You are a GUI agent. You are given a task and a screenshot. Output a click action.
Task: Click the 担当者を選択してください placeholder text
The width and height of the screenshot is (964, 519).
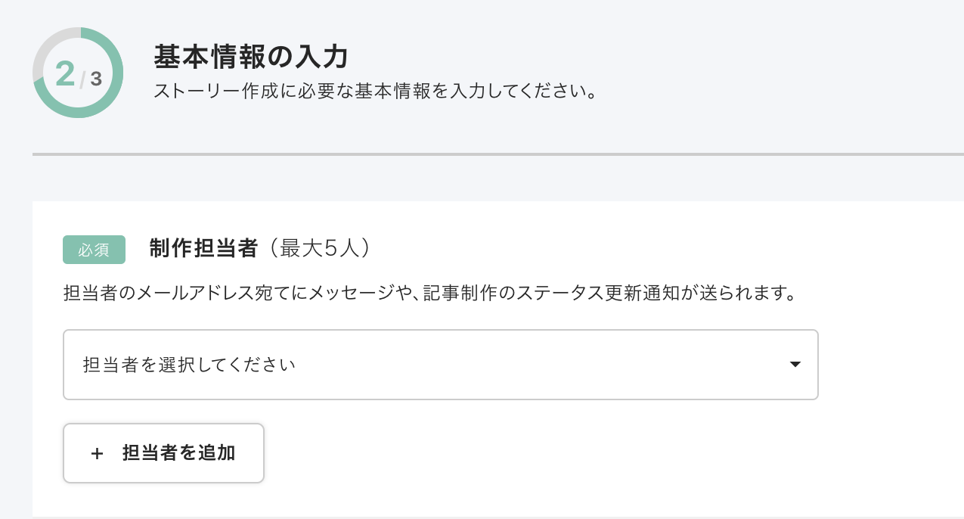pyautogui.click(x=188, y=365)
